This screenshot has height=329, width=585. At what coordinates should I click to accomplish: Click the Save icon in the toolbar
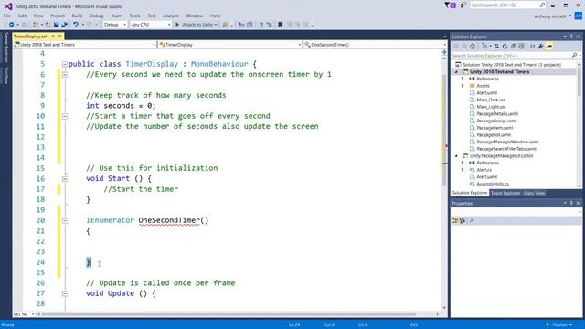(56, 25)
